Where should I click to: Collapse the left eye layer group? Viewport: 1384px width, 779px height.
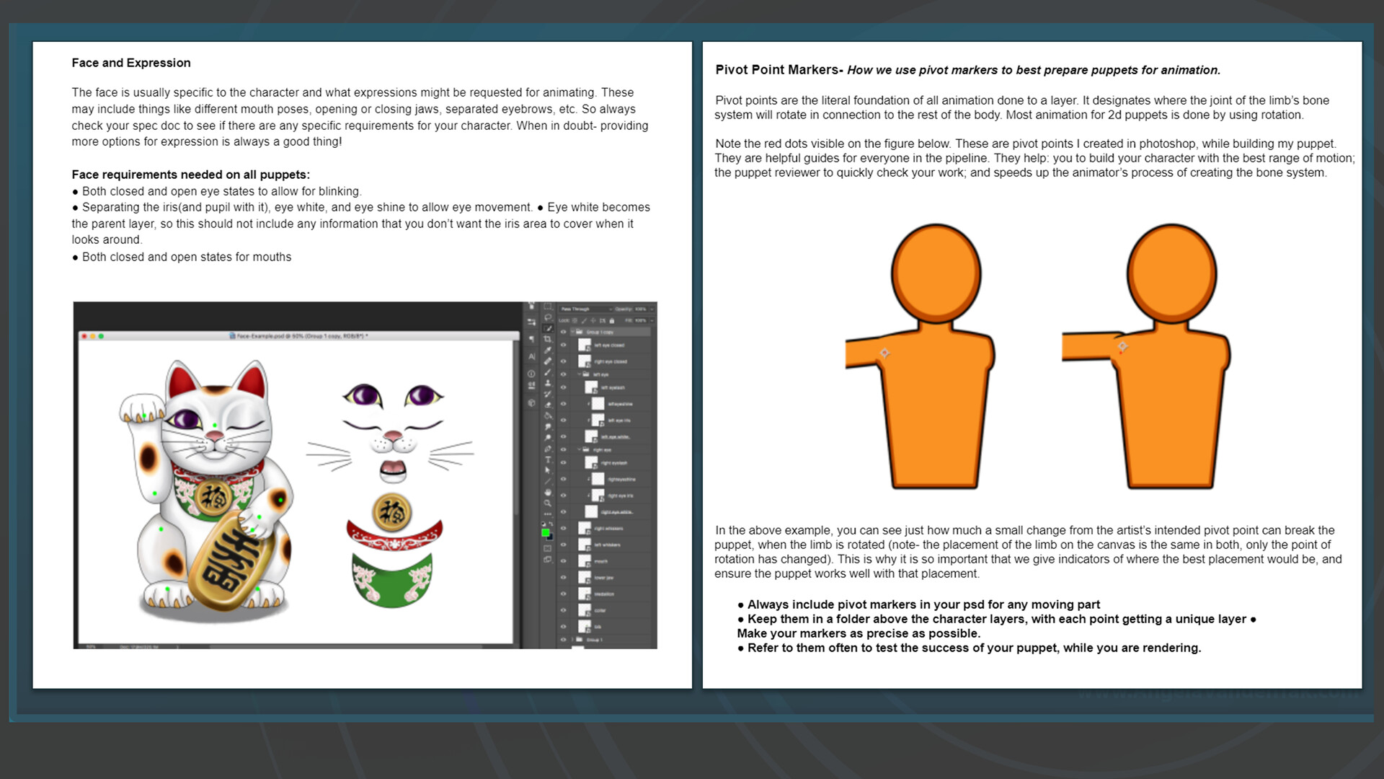click(x=580, y=374)
